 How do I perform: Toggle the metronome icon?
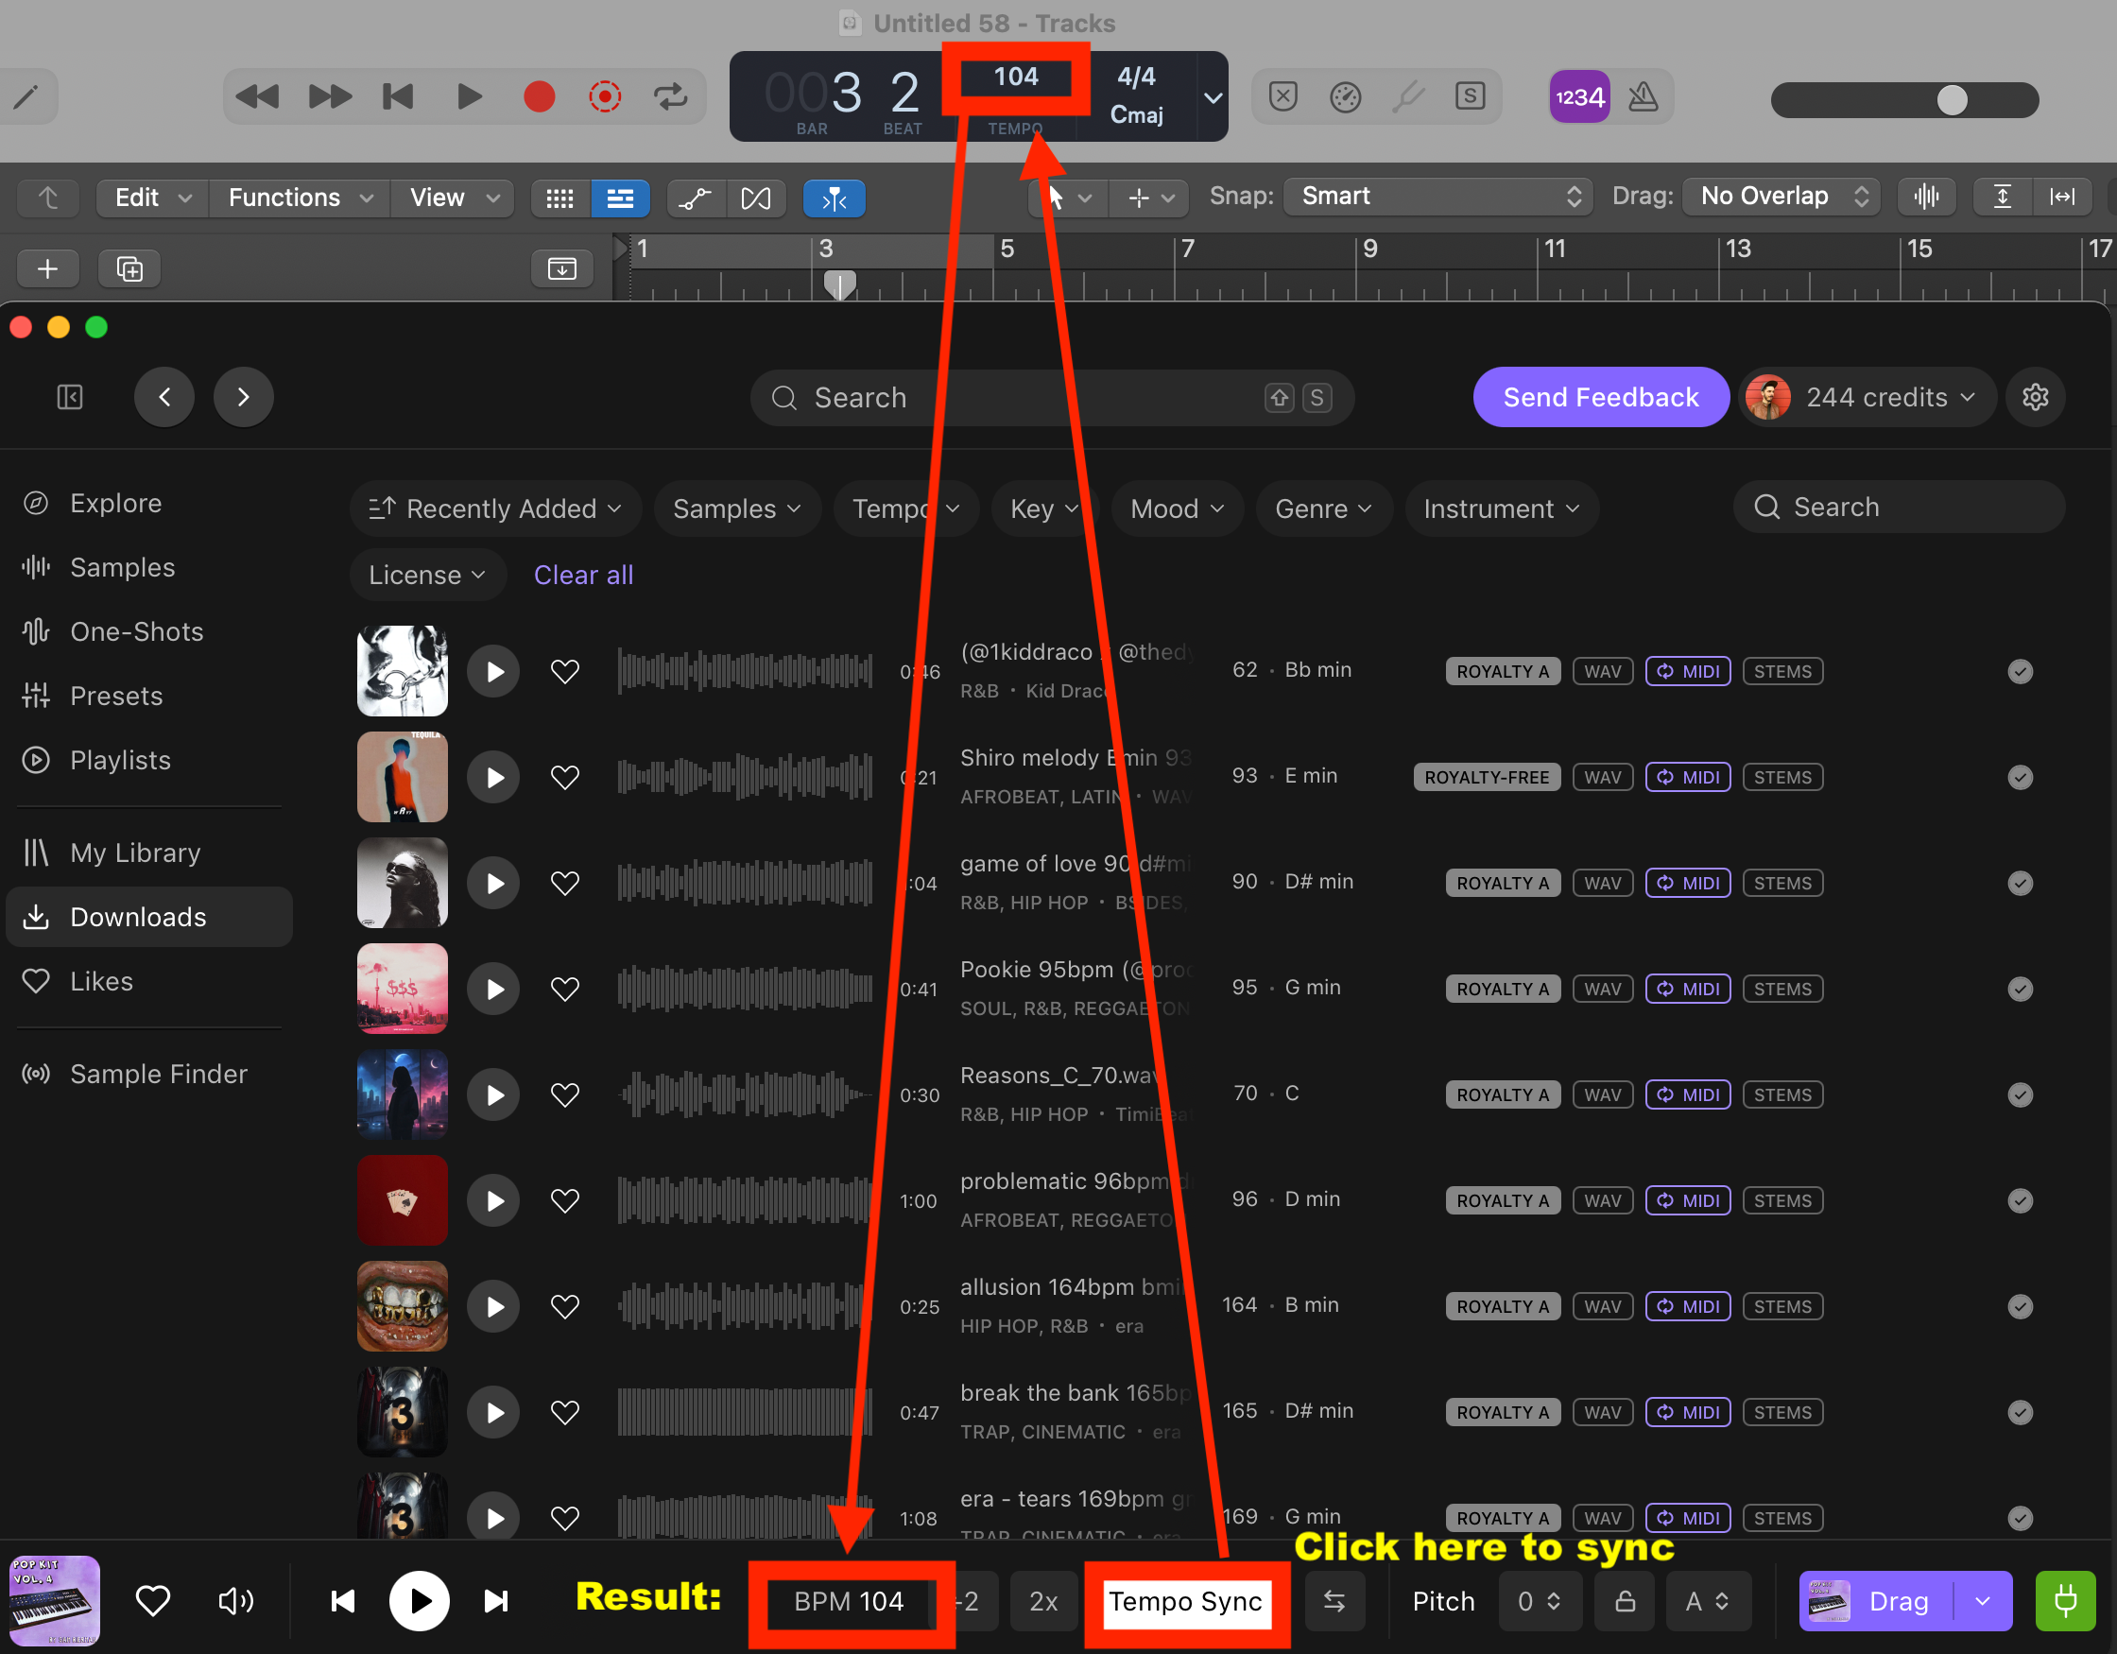point(1643,97)
